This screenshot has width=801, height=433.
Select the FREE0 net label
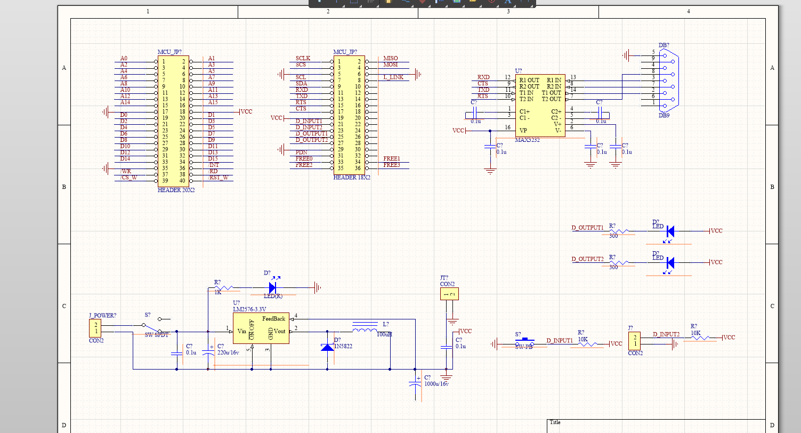304,159
